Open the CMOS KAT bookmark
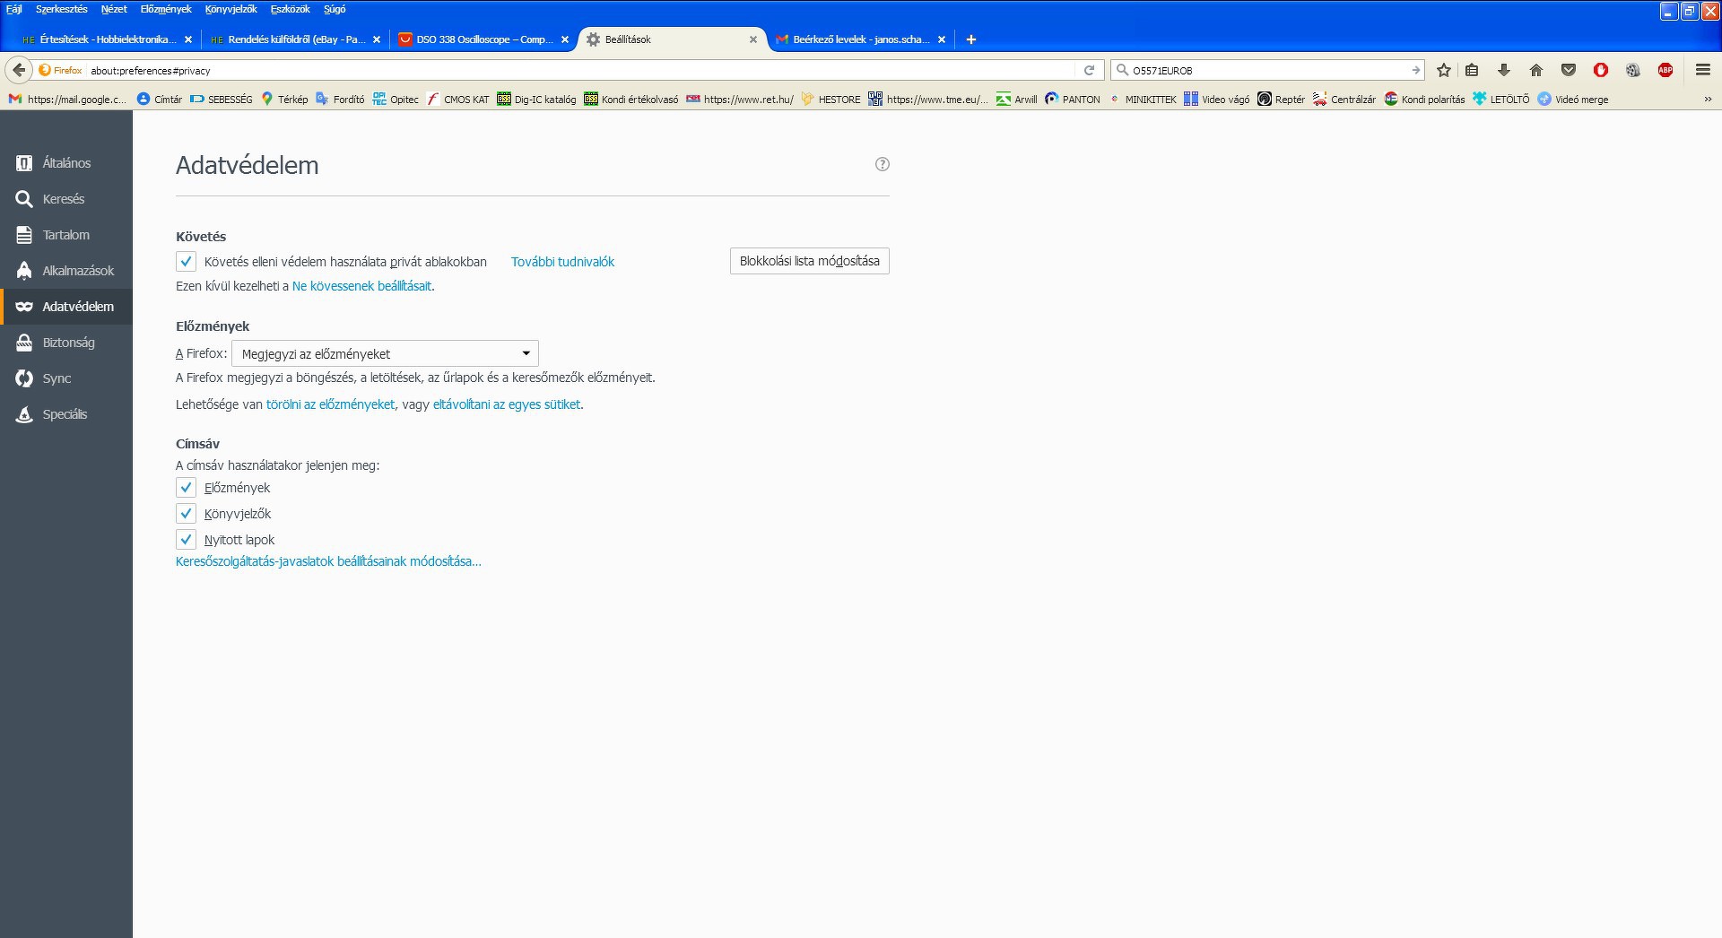The height and width of the screenshot is (938, 1722). (458, 100)
